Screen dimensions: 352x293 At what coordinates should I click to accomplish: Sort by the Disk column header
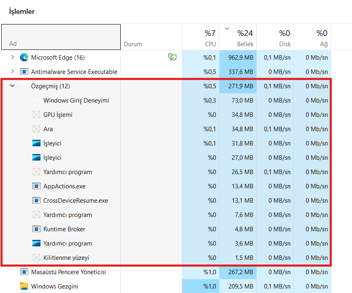click(275, 37)
